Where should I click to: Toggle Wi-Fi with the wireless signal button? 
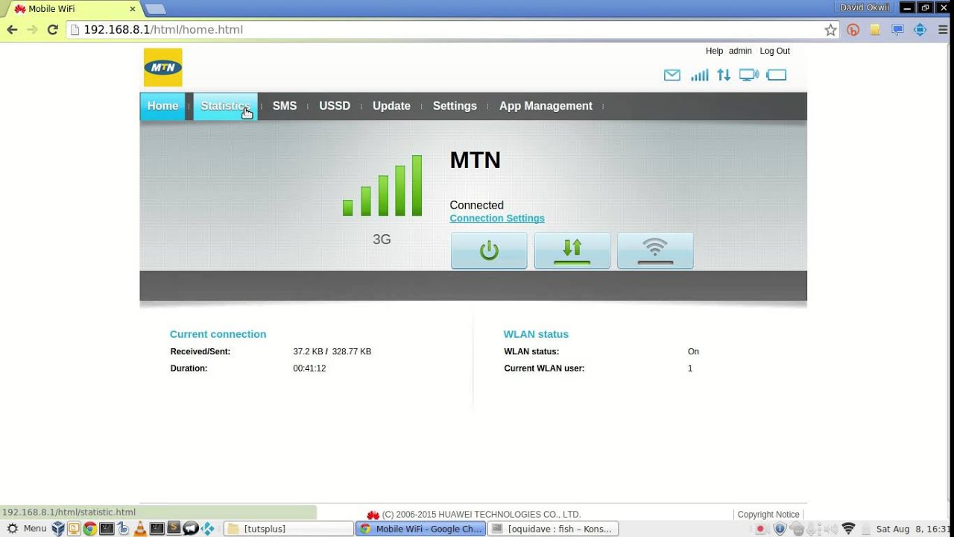tap(655, 250)
